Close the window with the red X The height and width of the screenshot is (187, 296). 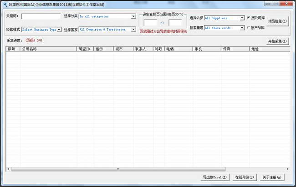click(286, 3)
